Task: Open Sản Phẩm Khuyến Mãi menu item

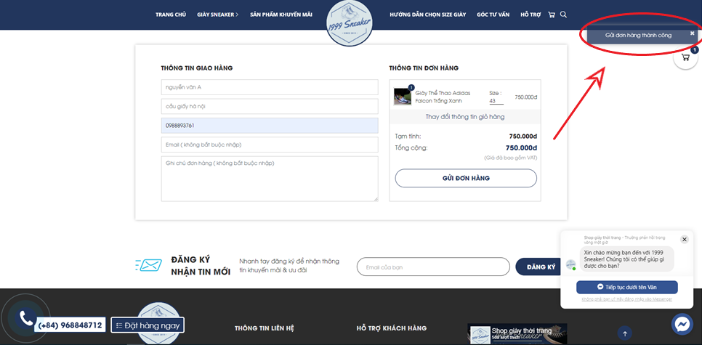Action: point(281,15)
